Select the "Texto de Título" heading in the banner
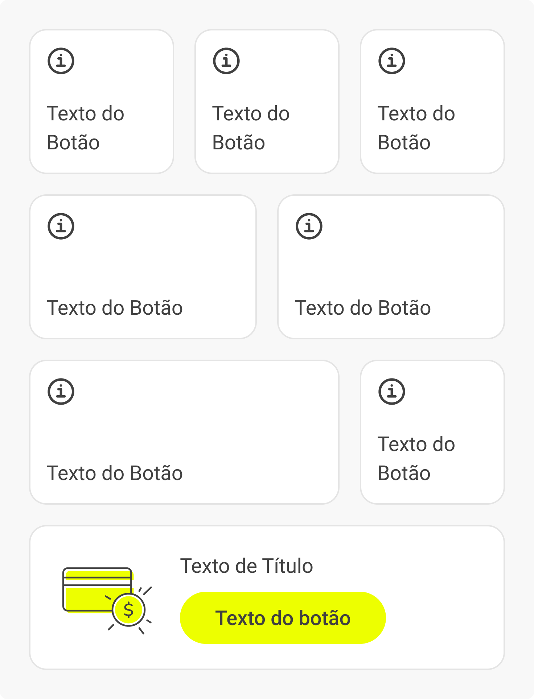Viewport: 534px width, 699px height. 247,566
